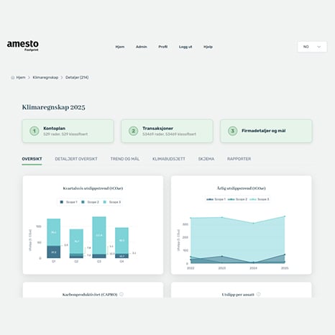Click the amesto Footprint logo
This screenshot has width=335, height=335.
click(x=23, y=46)
